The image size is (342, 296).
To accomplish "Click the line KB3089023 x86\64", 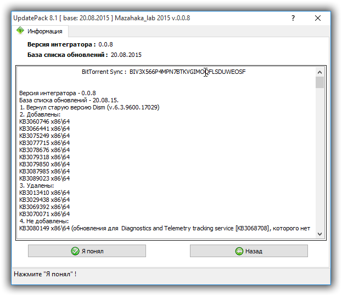I will point(44,178).
